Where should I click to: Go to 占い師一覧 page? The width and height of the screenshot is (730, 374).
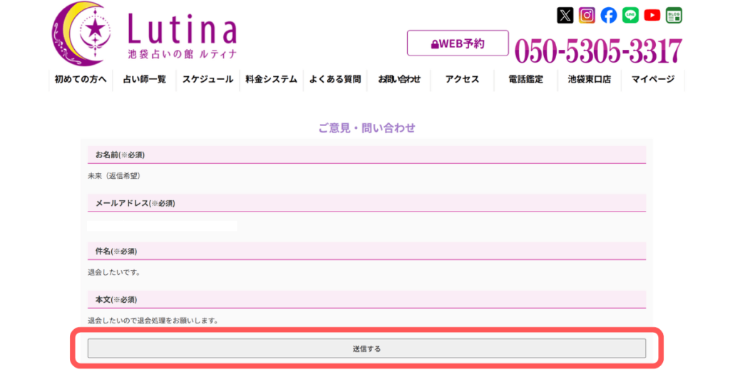(x=144, y=80)
